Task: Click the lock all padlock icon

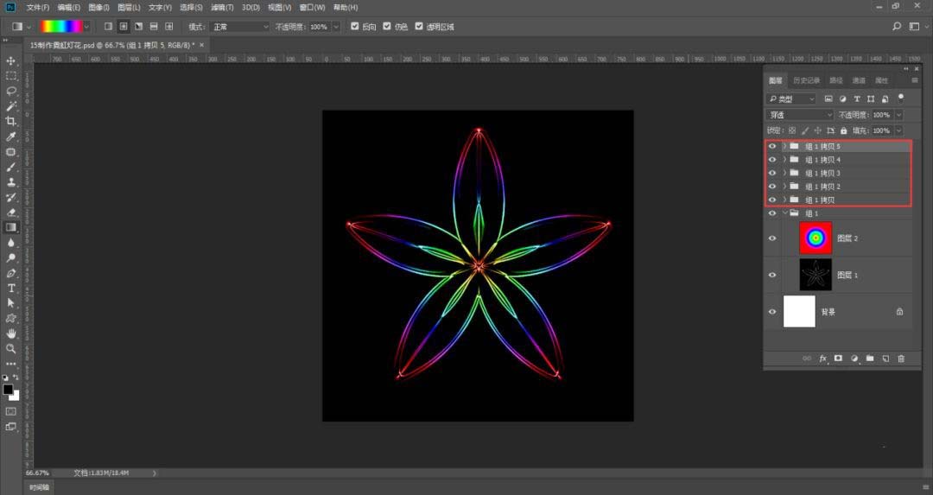Action: click(x=844, y=131)
